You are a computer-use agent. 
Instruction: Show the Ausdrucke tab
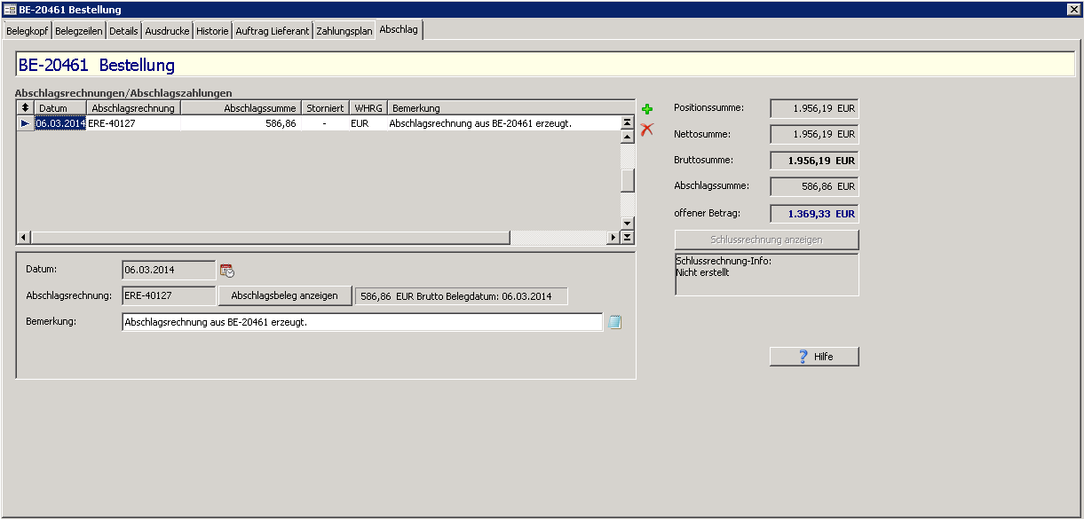pyautogui.click(x=168, y=31)
